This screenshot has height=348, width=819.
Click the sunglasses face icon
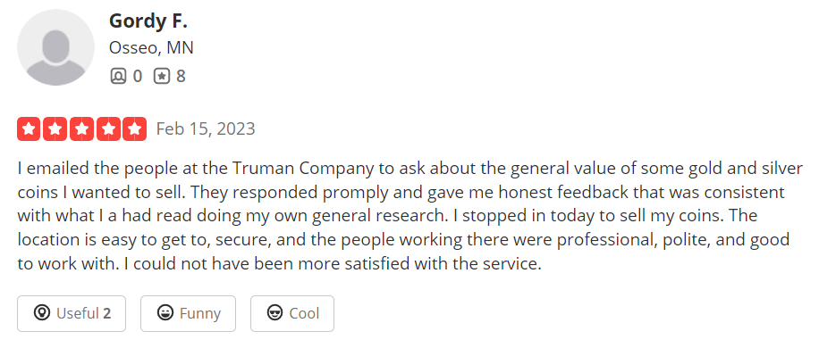click(x=274, y=313)
